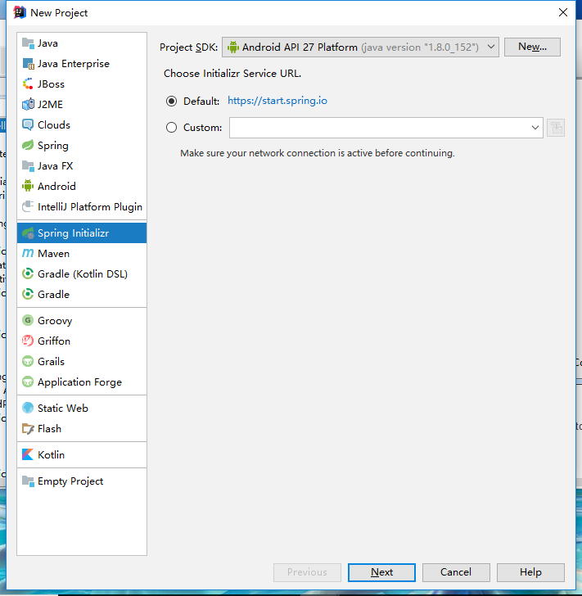
Task: Select the Default URL radio button
Action: [x=171, y=102]
